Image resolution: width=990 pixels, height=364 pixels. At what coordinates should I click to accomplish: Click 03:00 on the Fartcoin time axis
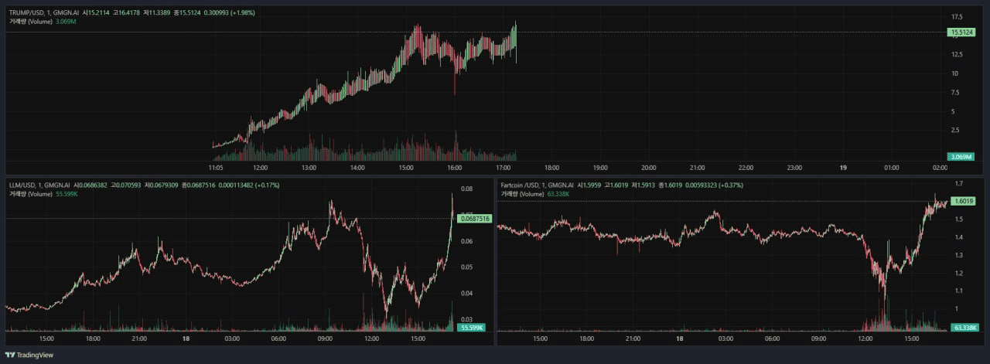point(726,338)
